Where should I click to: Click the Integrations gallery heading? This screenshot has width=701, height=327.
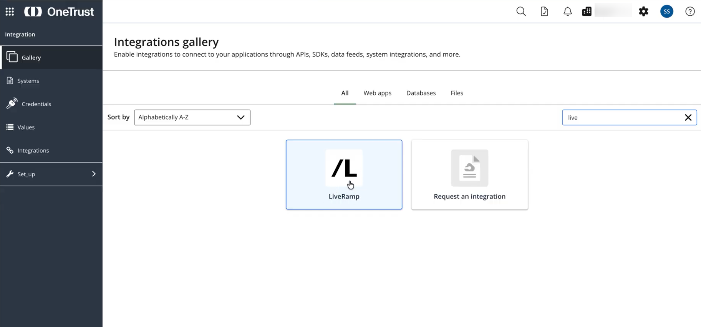pyautogui.click(x=166, y=42)
